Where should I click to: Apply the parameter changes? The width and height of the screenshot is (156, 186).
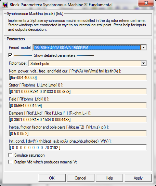pos(138,178)
